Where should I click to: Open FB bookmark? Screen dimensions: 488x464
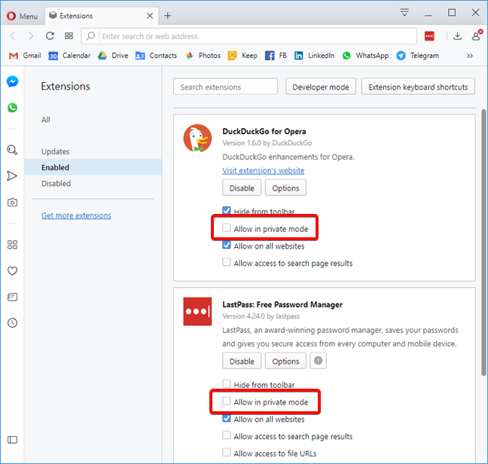pos(276,56)
